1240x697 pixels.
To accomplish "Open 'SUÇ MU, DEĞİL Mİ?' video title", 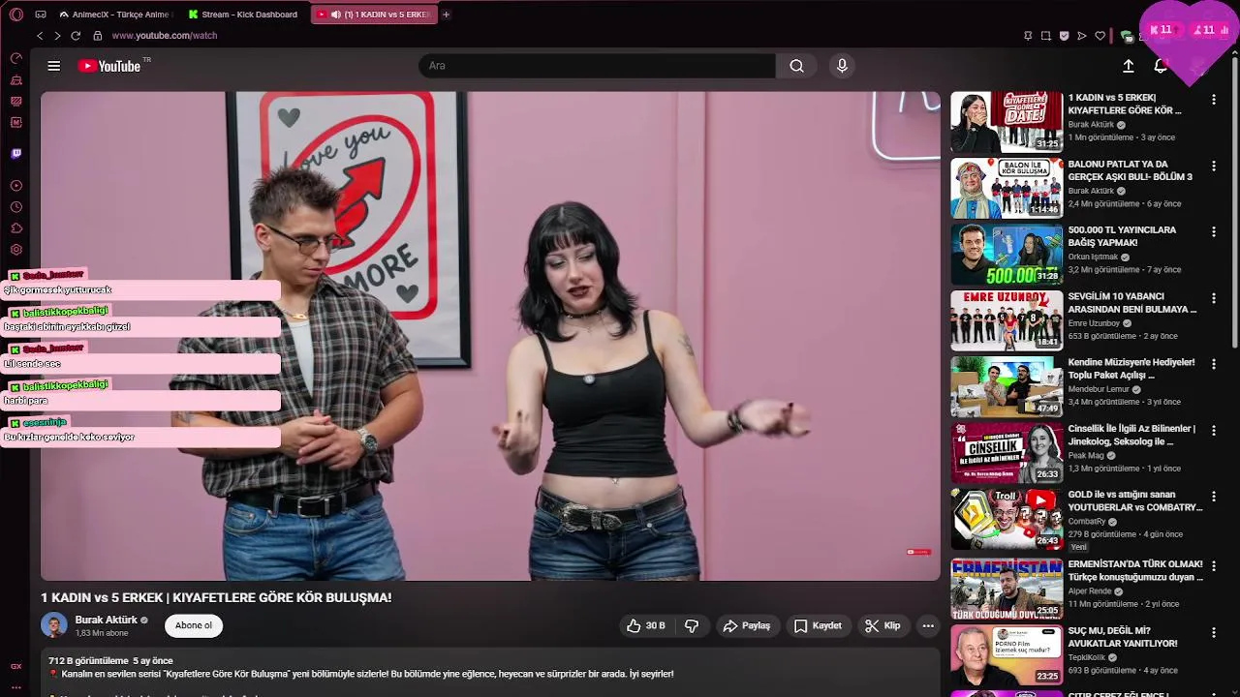I will 1122,637.
